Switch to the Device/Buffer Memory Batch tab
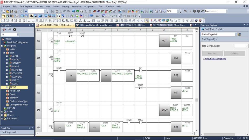The image size is (249, 140). (x=94, y=25)
